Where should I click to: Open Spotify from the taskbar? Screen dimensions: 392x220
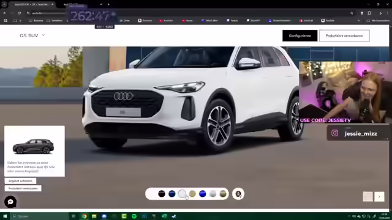pos(134,216)
